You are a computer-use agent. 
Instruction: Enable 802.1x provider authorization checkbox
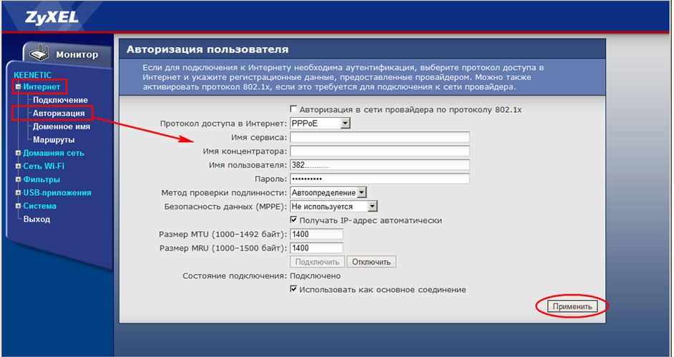(293, 110)
